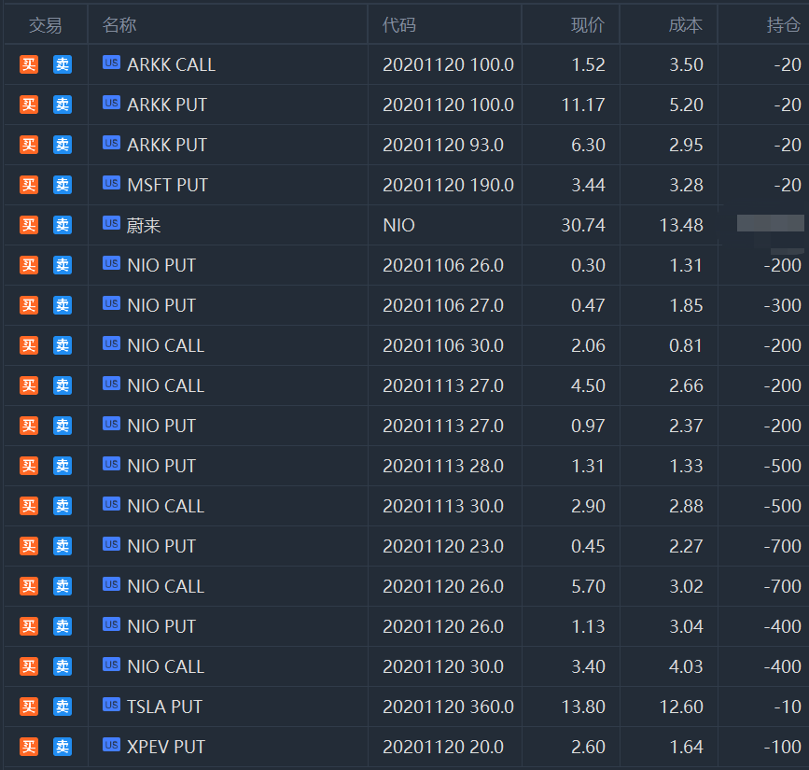Buy NIO PUT 20201120 26.0
The height and width of the screenshot is (770, 809).
[29, 626]
